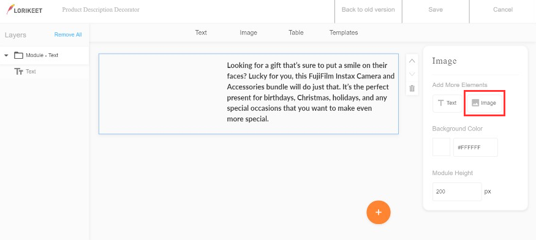
Task: Add a Text element to module
Action: (447, 103)
